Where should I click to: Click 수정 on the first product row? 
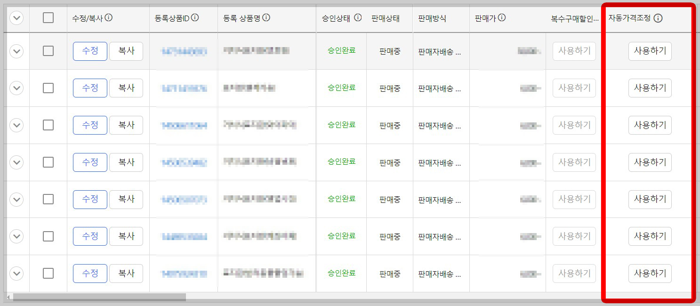(90, 51)
